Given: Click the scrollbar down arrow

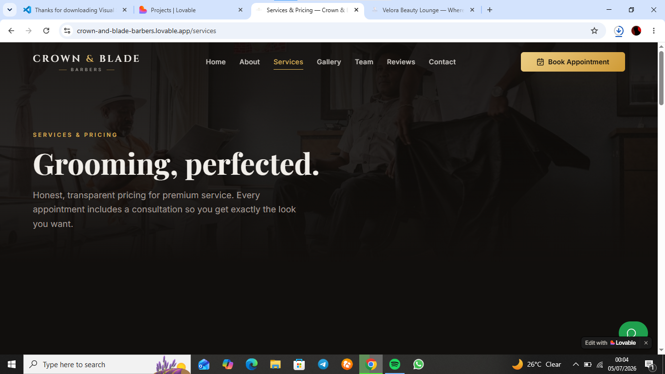Looking at the screenshot, I should point(661,350).
